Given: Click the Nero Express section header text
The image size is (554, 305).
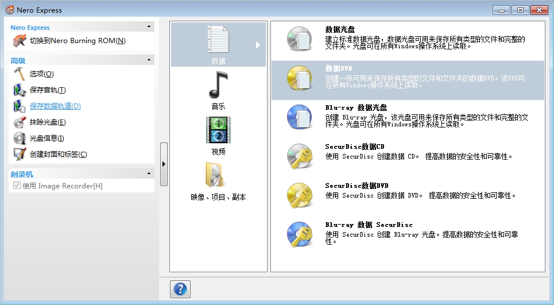Looking at the screenshot, I should 30,28.
